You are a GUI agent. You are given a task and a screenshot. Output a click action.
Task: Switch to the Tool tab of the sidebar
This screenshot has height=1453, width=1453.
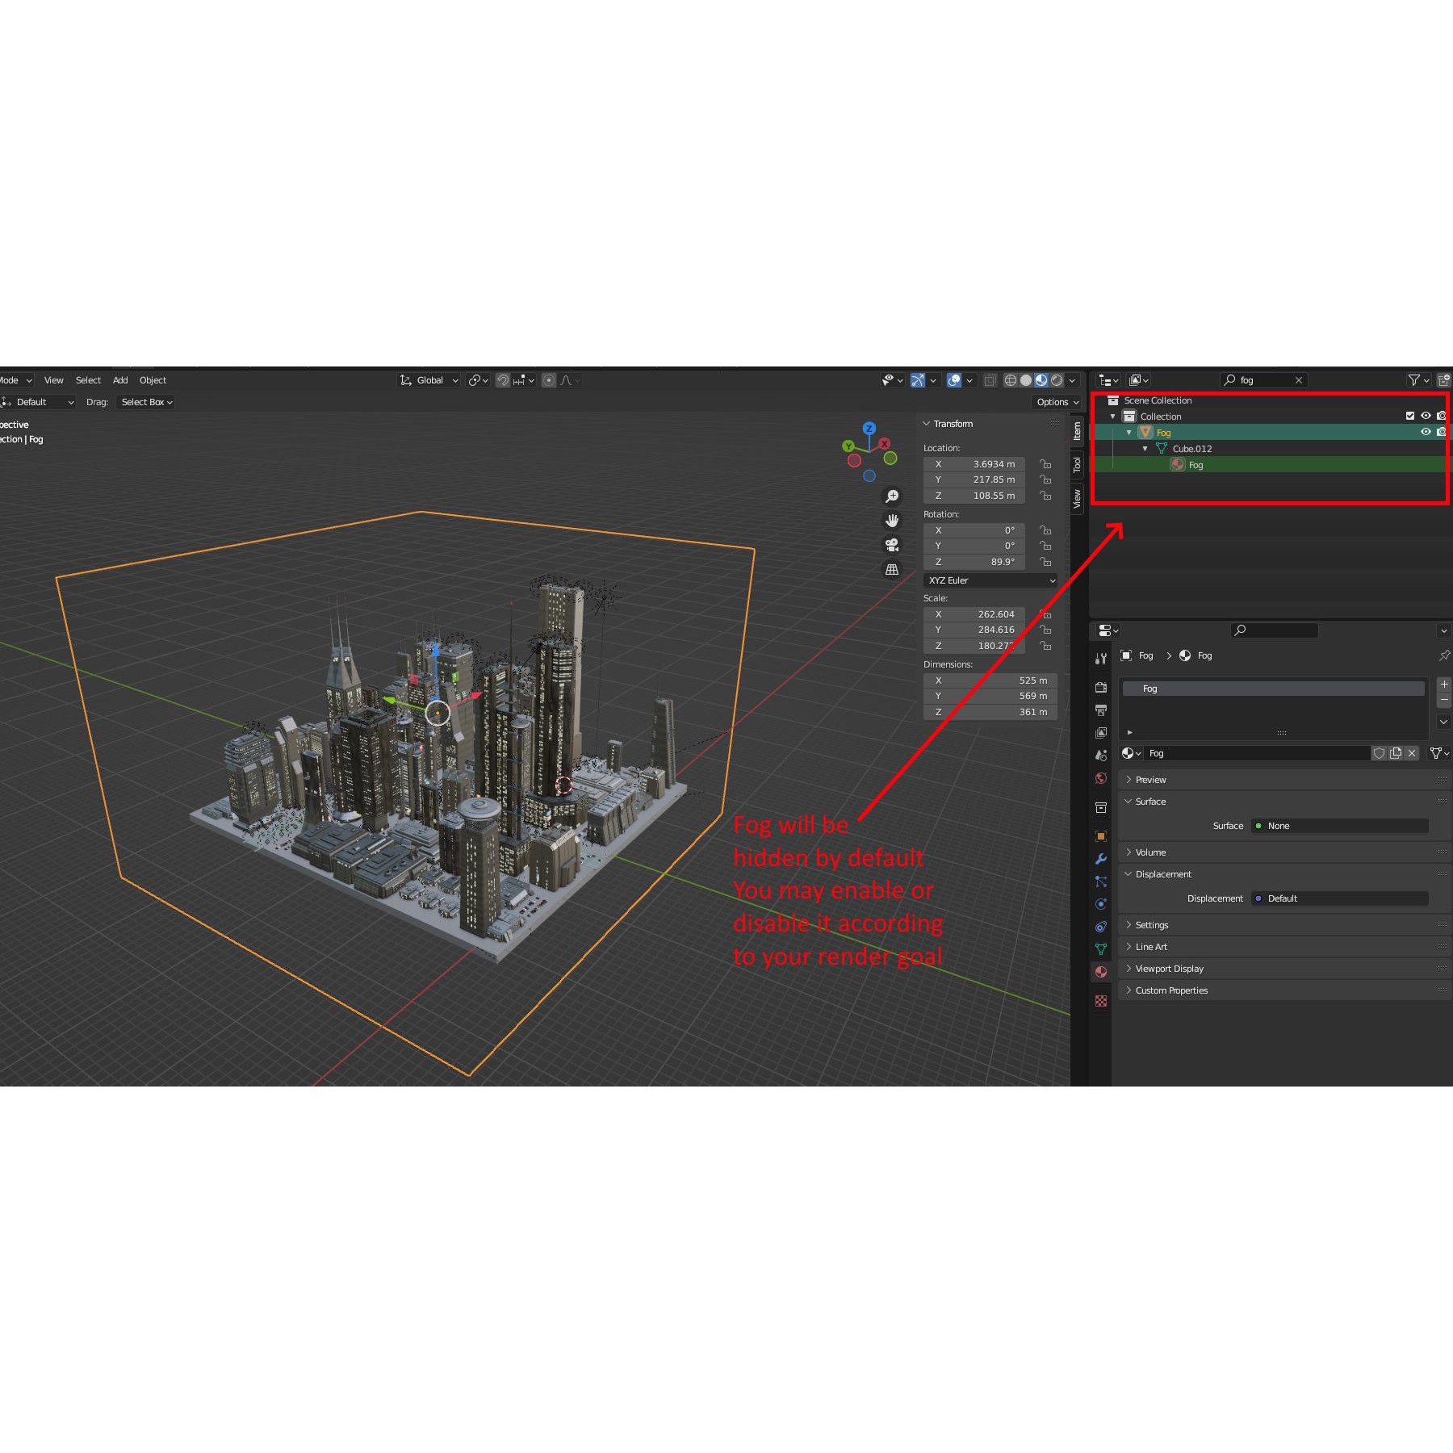1077,463
